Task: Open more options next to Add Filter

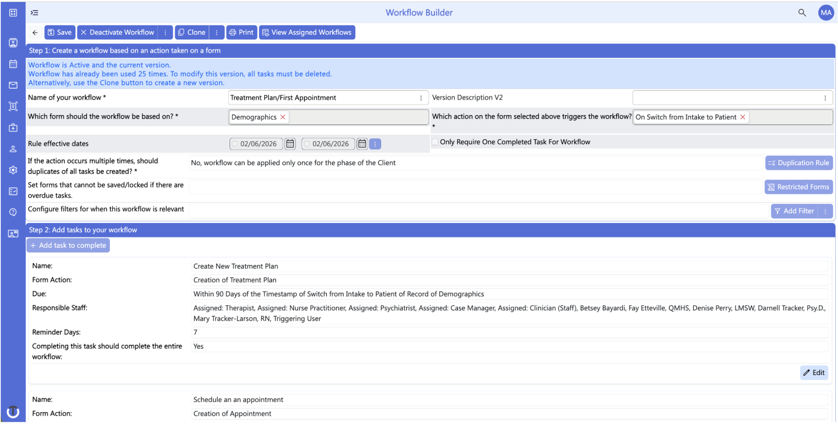Action: (x=825, y=211)
